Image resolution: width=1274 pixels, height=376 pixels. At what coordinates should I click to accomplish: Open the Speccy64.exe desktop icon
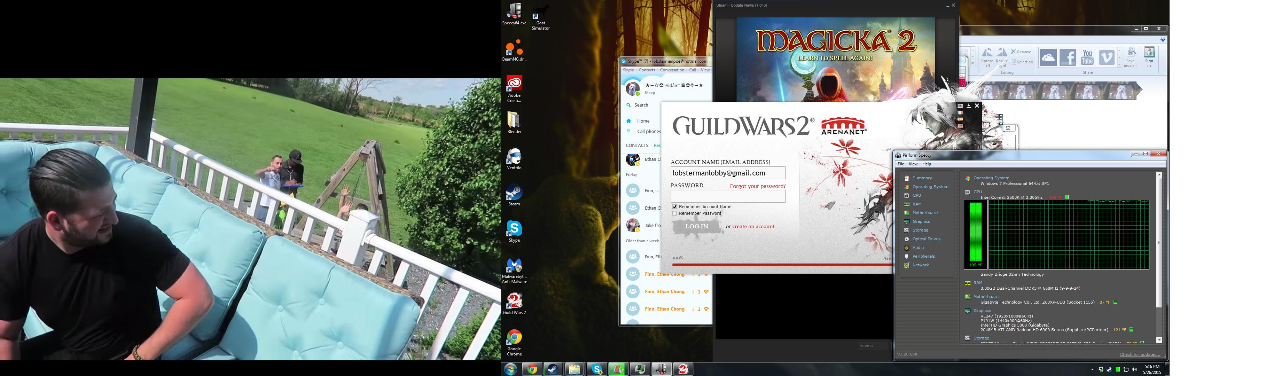[514, 14]
